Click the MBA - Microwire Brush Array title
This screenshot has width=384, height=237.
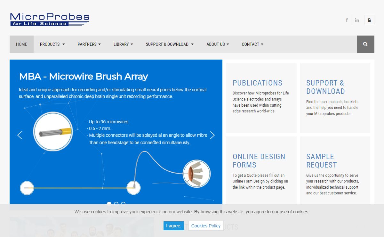coord(84,77)
